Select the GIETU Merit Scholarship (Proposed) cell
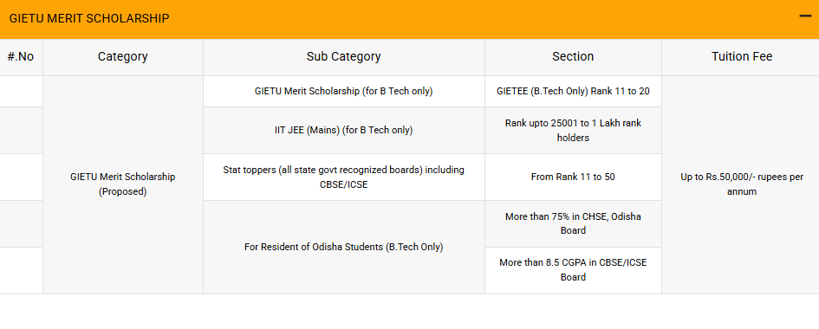The width and height of the screenshot is (819, 329). click(123, 184)
